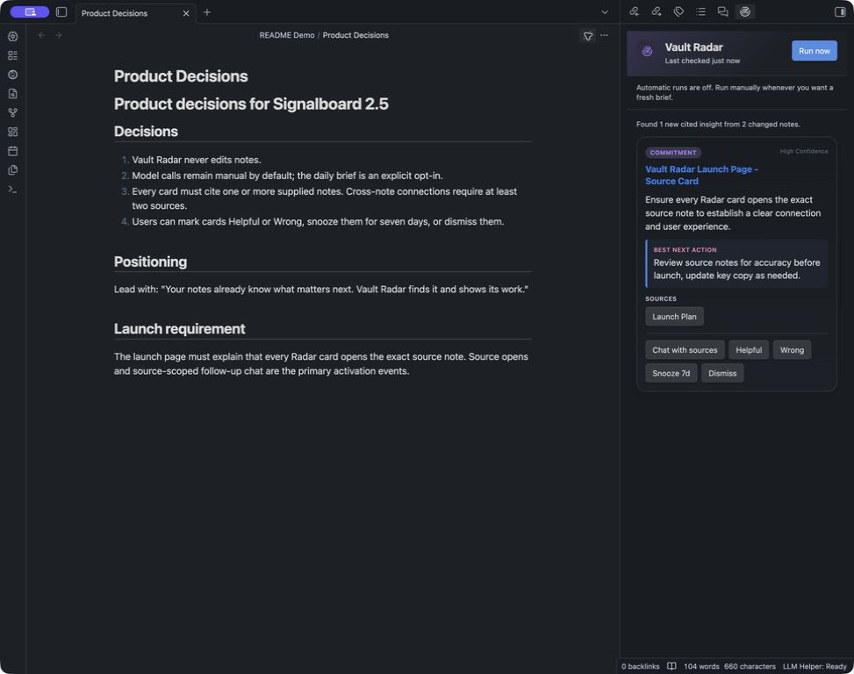
Task: Click list item 'Vault Radar never edits notes.'
Action: point(197,160)
